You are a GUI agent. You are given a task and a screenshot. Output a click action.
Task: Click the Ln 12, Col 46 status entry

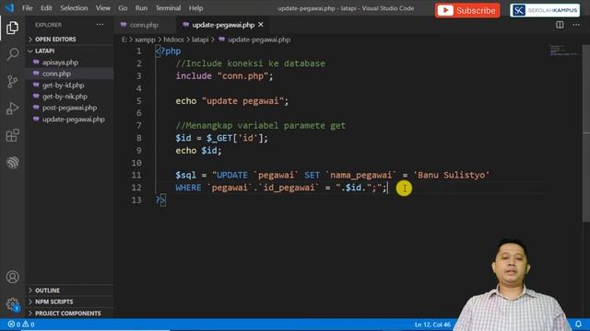[432, 325]
